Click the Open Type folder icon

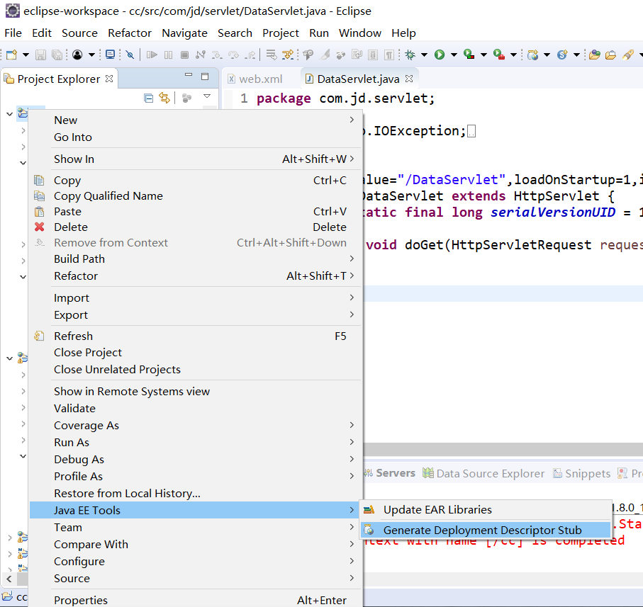[x=595, y=55]
